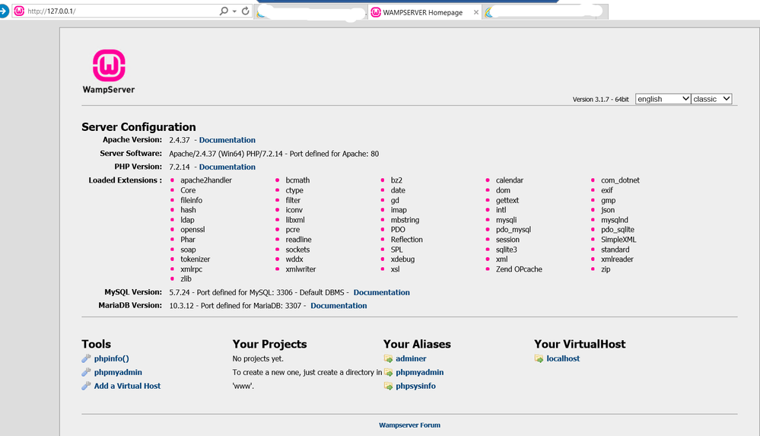Open the MariaDB Documentation link
The image size is (760, 436).
point(339,306)
